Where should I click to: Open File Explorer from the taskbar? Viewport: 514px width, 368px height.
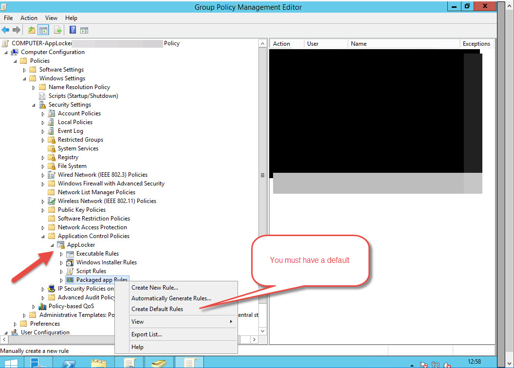tap(99, 362)
